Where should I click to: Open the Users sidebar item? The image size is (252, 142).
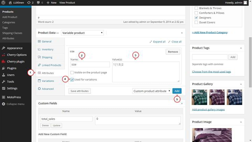(10, 75)
